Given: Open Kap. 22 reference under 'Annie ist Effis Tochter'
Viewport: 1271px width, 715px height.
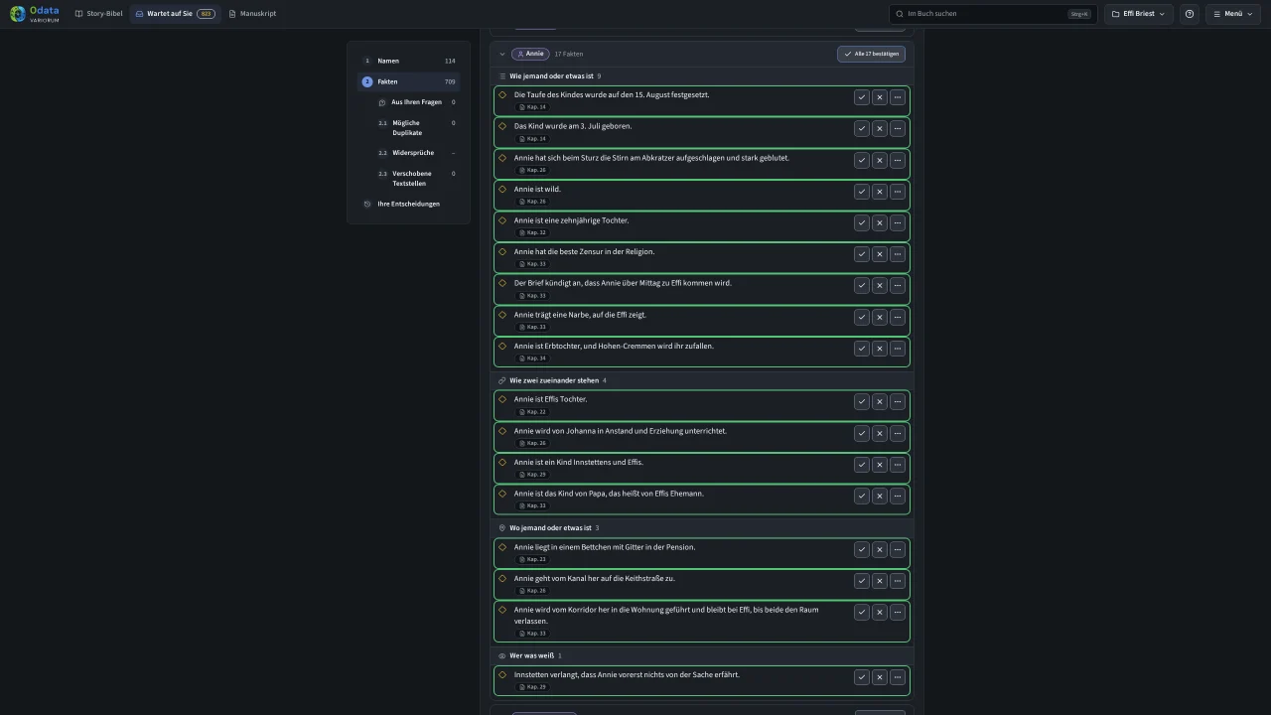Looking at the screenshot, I should pyautogui.click(x=532, y=412).
